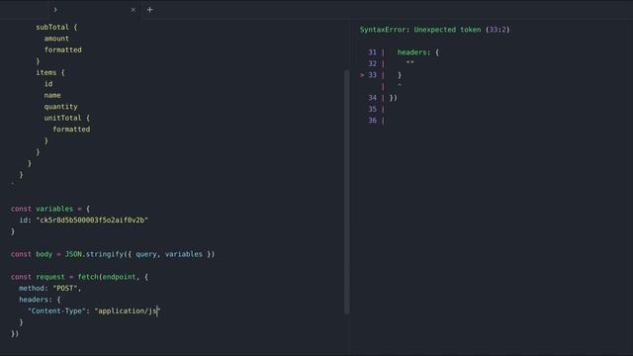Screen dimensions: 633x356
Task: Click 'request' variable name
Action: pyautogui.click(x=50, y=277)
